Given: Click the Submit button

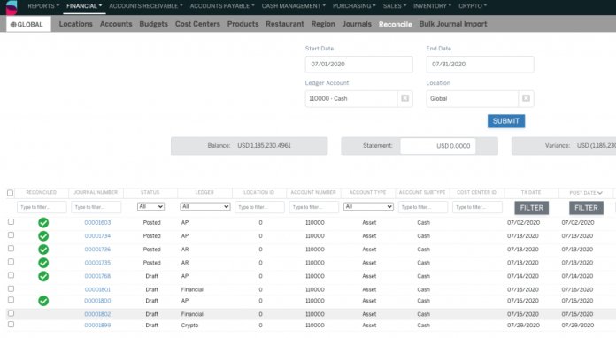Looking at the screenshot, I should pos(506,121).
